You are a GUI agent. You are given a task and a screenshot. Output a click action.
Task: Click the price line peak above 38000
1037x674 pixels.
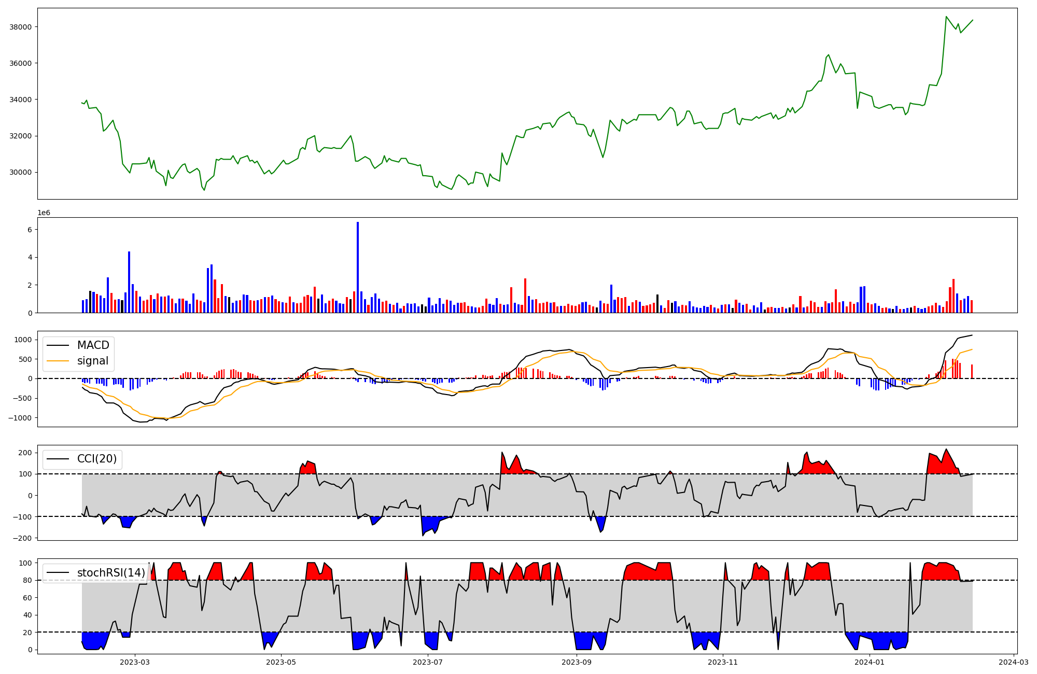pos(946,17)
